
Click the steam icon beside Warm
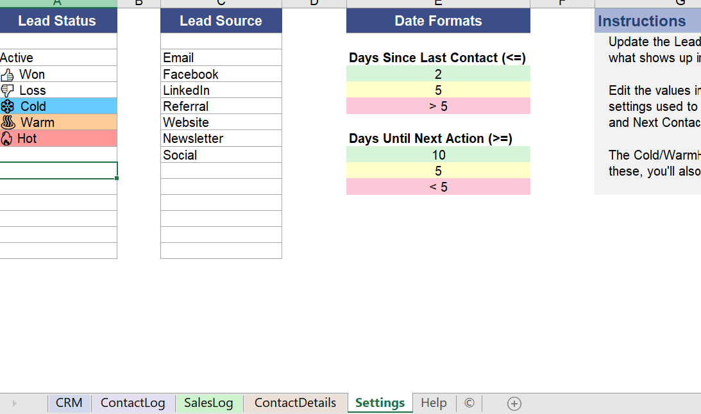click(x=8, y=122)
